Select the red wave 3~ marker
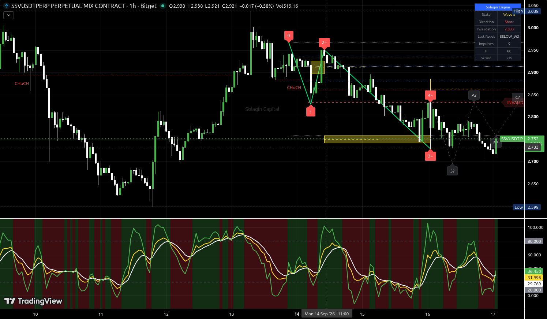Screen dimensions: 547x319 pos(430,156)
